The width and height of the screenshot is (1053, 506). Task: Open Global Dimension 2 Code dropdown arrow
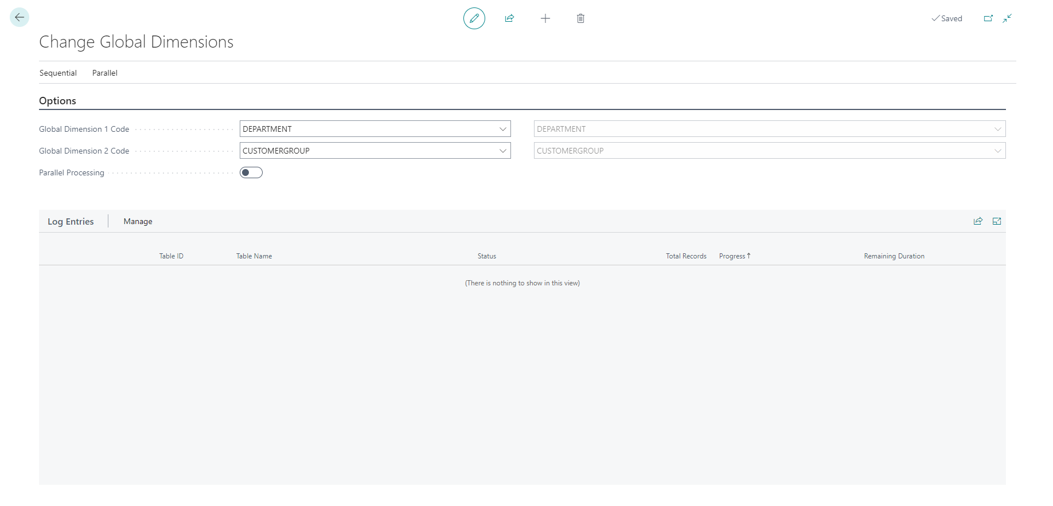(x=503, y=151)
